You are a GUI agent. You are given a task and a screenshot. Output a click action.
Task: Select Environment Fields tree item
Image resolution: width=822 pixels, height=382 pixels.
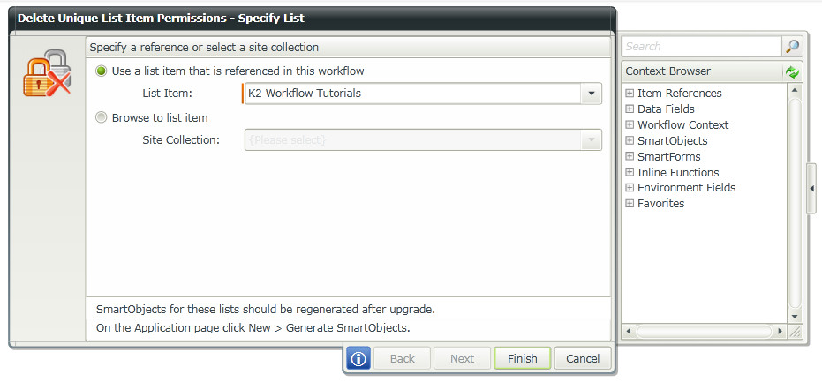click(686, 188)
